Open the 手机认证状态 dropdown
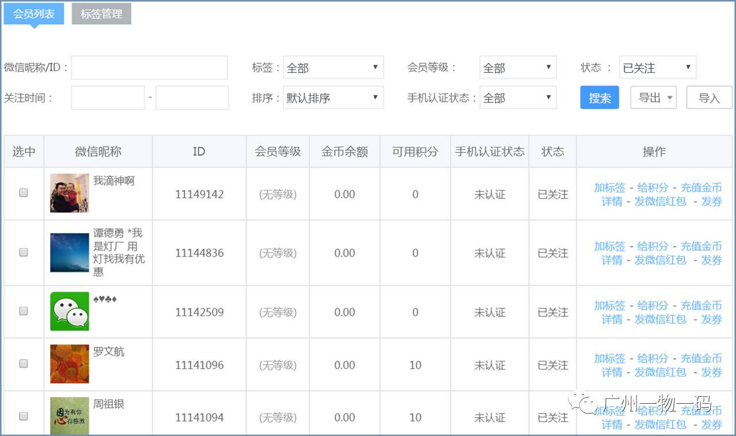 click(x=517, y=97)
